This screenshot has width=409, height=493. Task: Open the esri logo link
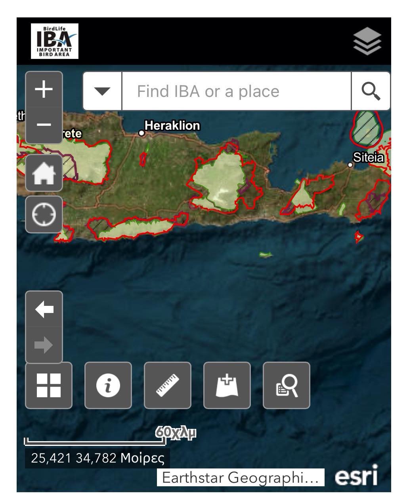(x=356, y=475)
